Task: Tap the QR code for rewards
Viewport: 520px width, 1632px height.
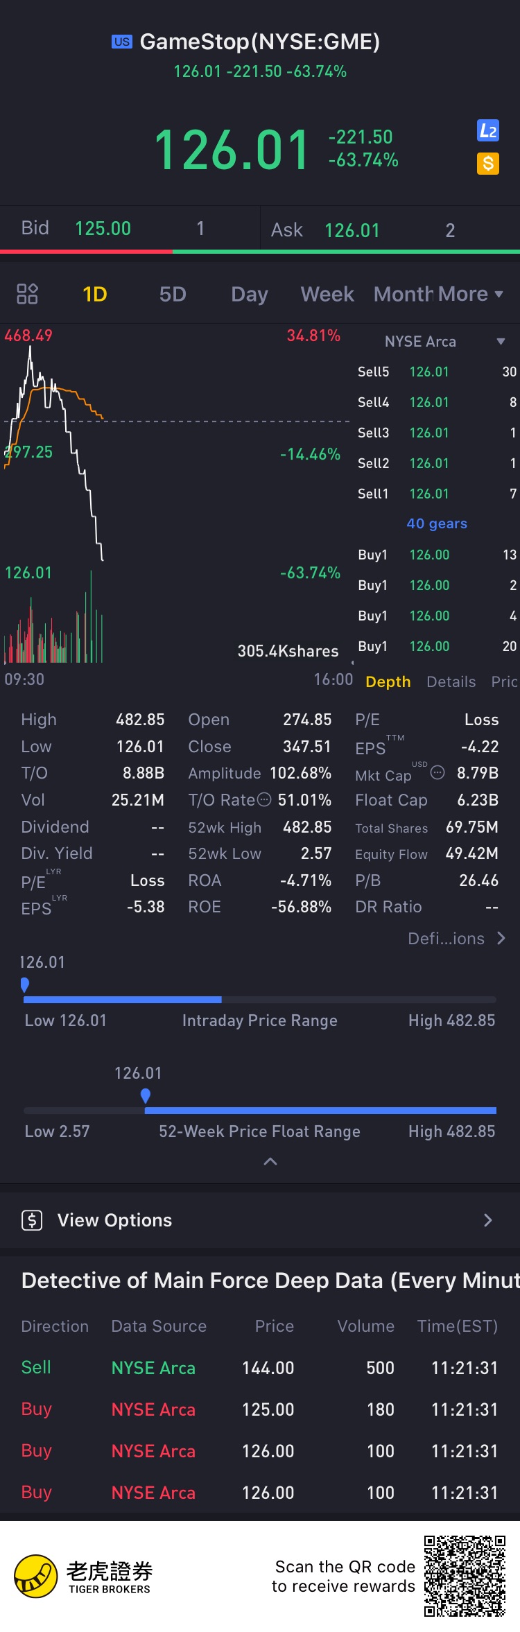Action: point(465,1576)
